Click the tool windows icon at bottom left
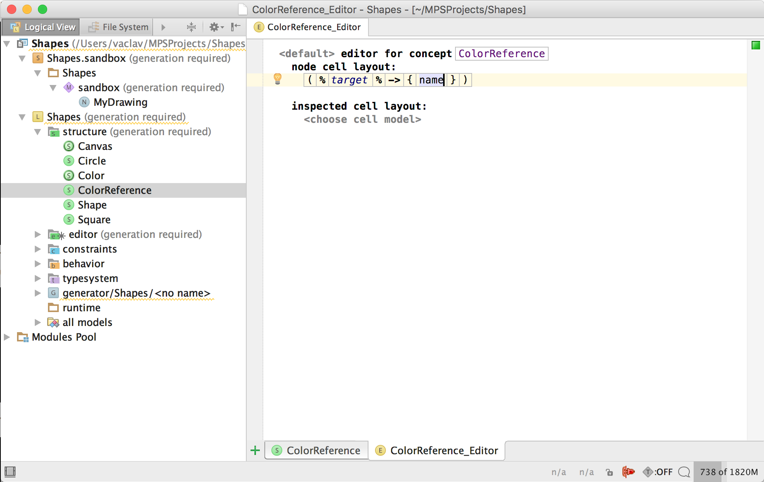The image size is (764, 482). (10, 472)
